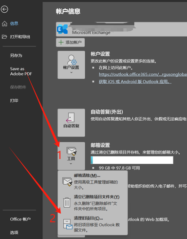Select 另存为 from the sidebar
The image size is (187, 239).
[16, 55]
